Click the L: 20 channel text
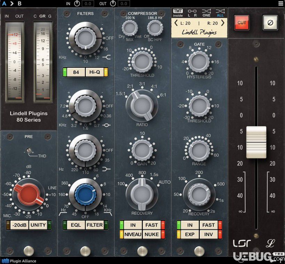The height and width of the screenshot is (264, 285). click(185, 23)
